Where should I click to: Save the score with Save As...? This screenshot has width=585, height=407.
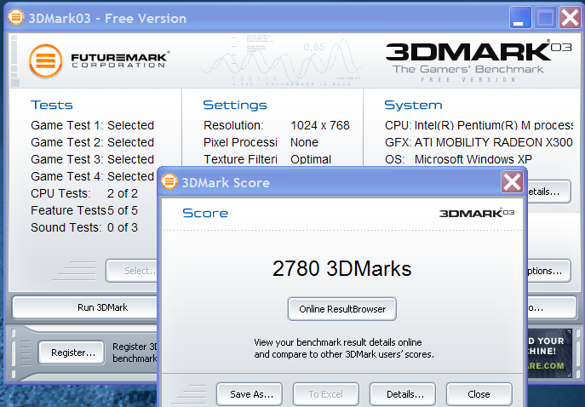(x=249, y=394)
